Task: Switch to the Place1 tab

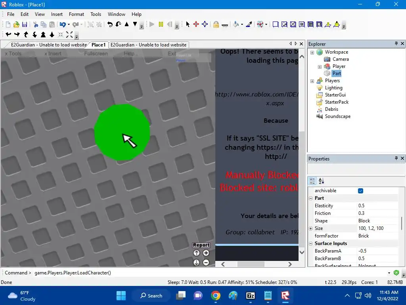Action: [98, 45]
